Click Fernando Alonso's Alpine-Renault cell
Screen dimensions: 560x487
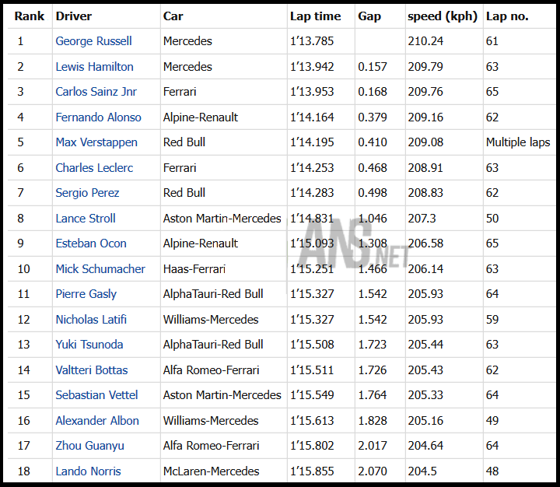point(201,117)
